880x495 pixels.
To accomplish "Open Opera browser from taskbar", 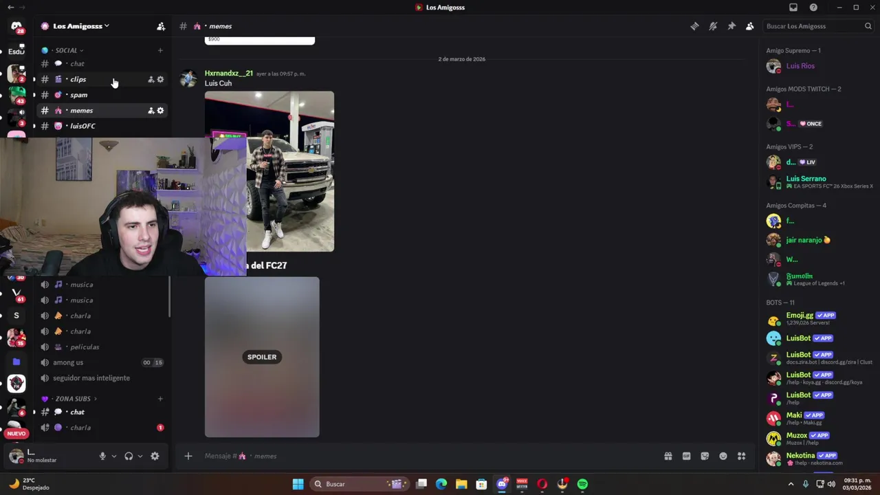I will [x=542, y=484].
